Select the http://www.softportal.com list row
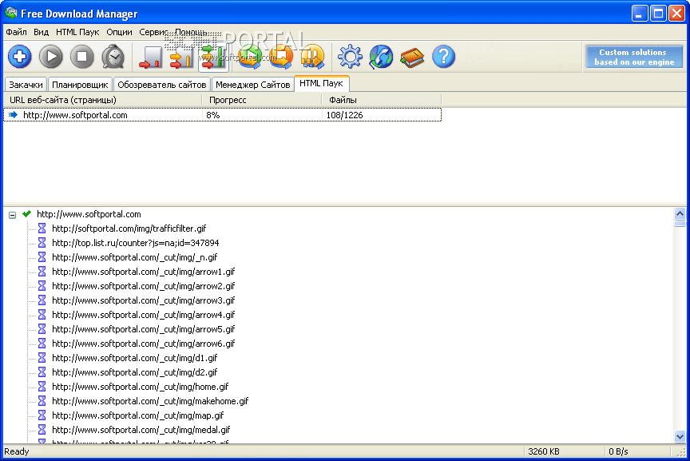The width and height of the screenshot is (690, 461). (x=222, y=115)
